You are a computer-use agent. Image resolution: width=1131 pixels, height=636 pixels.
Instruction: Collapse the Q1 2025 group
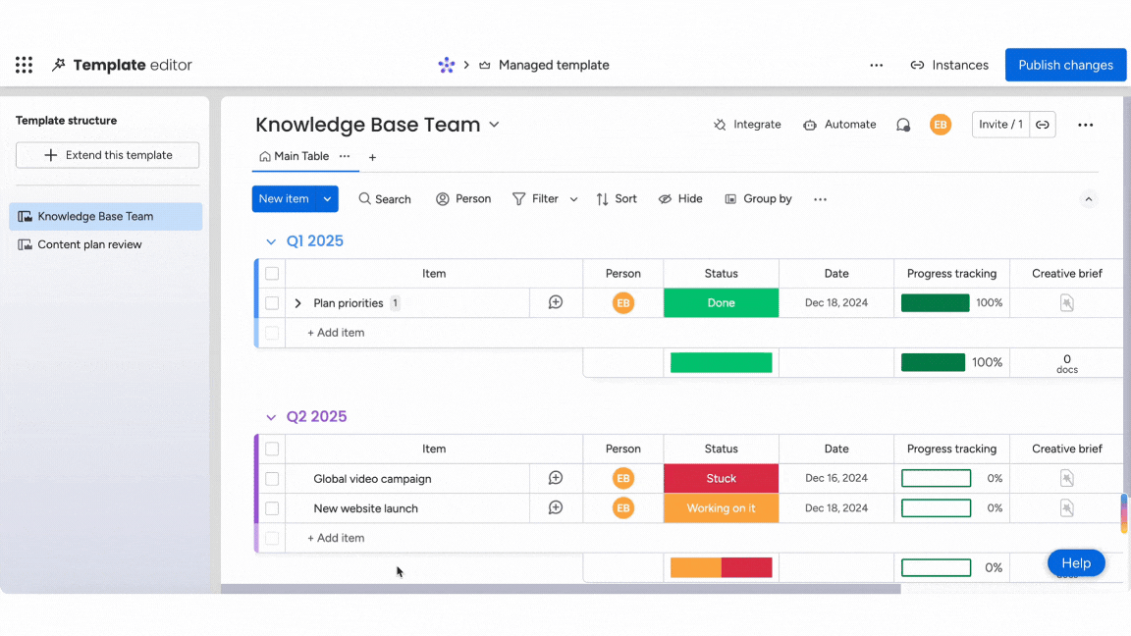point(271,241)
